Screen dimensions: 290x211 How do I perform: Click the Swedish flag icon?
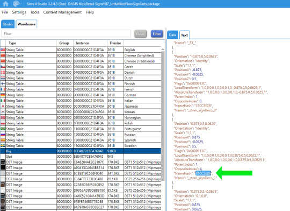pyautogui.click(x=3, y=145)
